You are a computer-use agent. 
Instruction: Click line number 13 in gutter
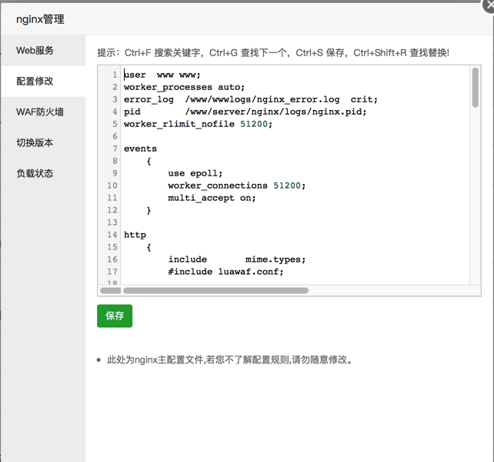112,223
